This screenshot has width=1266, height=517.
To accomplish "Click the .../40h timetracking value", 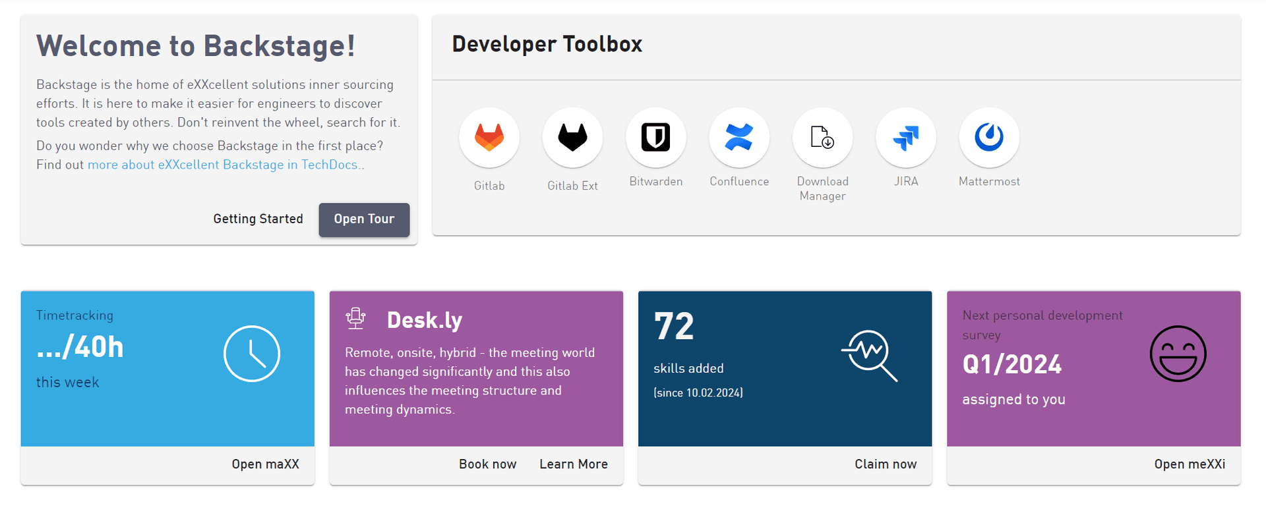I will pyautogui.click(x=80, y=347).
